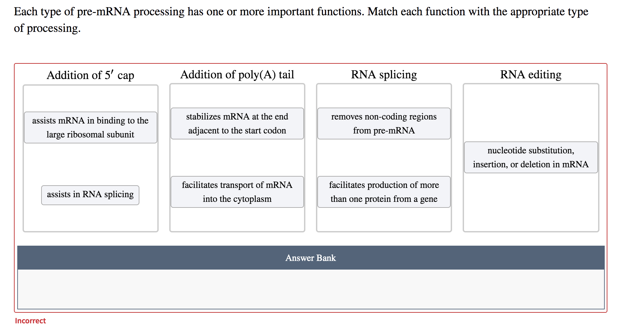620x328 pixels.
Task: Select "facilitates production of more than one protein"
Action: [383, 192]
